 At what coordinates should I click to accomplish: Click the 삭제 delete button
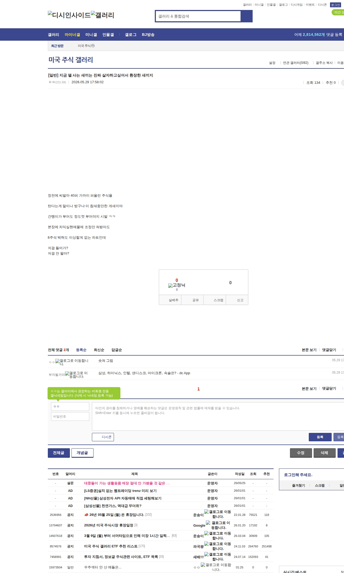coord(324,453)
